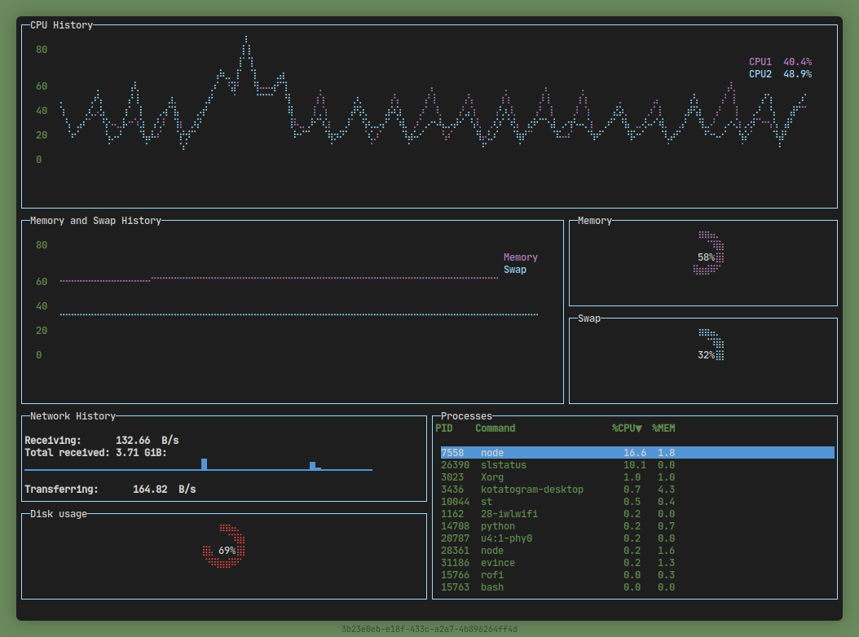The image size is (859, 637).
Task: Click the tallest bar in Network History sparkline
Action: pyautogui.click(x=204, y=463)
